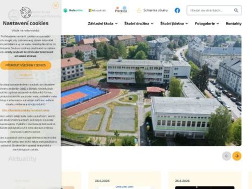
Task: Open the Kontakty page
Action: click(234, 24)
